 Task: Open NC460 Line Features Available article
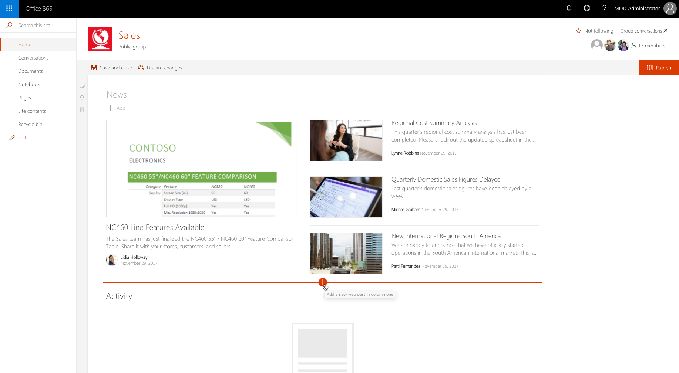pos(155,227)
